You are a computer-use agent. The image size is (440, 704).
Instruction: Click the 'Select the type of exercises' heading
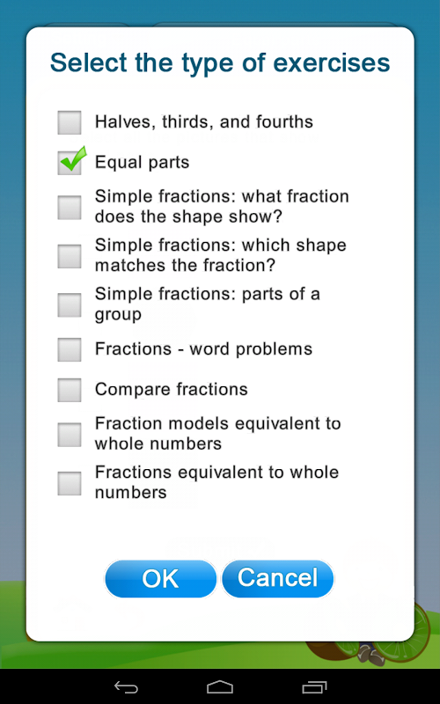point(220,62)
